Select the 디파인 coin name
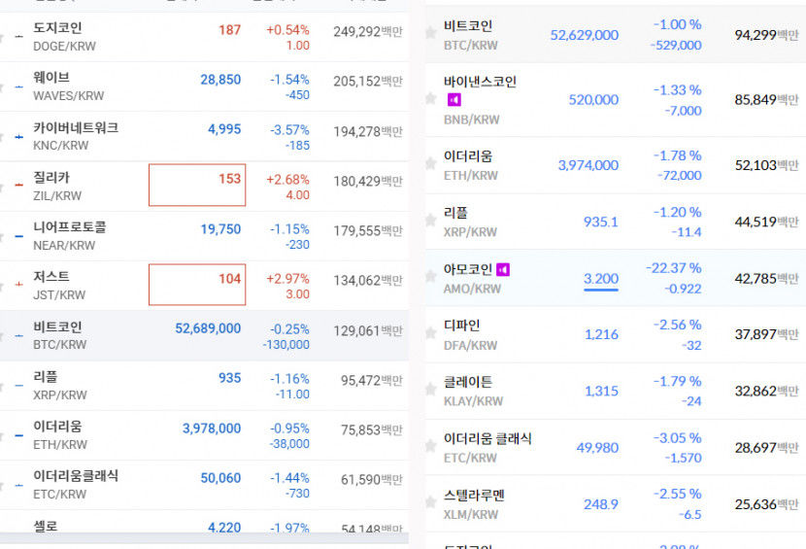Viewport: 806px width, 549px height. click(461, 326)
